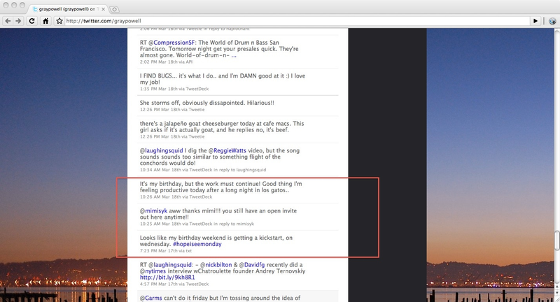Image resolution: width=560 pixels, height=302 pixels.
Task: Open 'in reply to mimisyk' link
Action: click(x=234, y=224)
